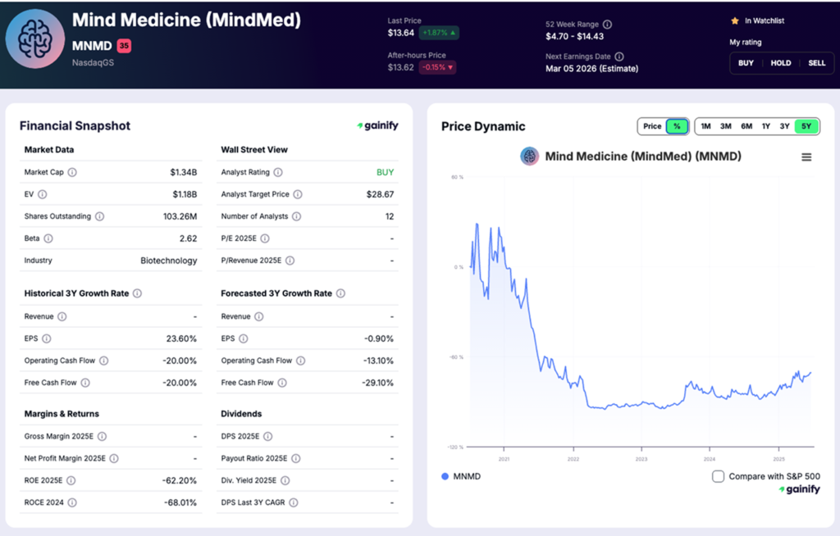Open the Historical 3Y Growth Rate tooltip
The width and height of the screenshot is (840, 536).
136,293
